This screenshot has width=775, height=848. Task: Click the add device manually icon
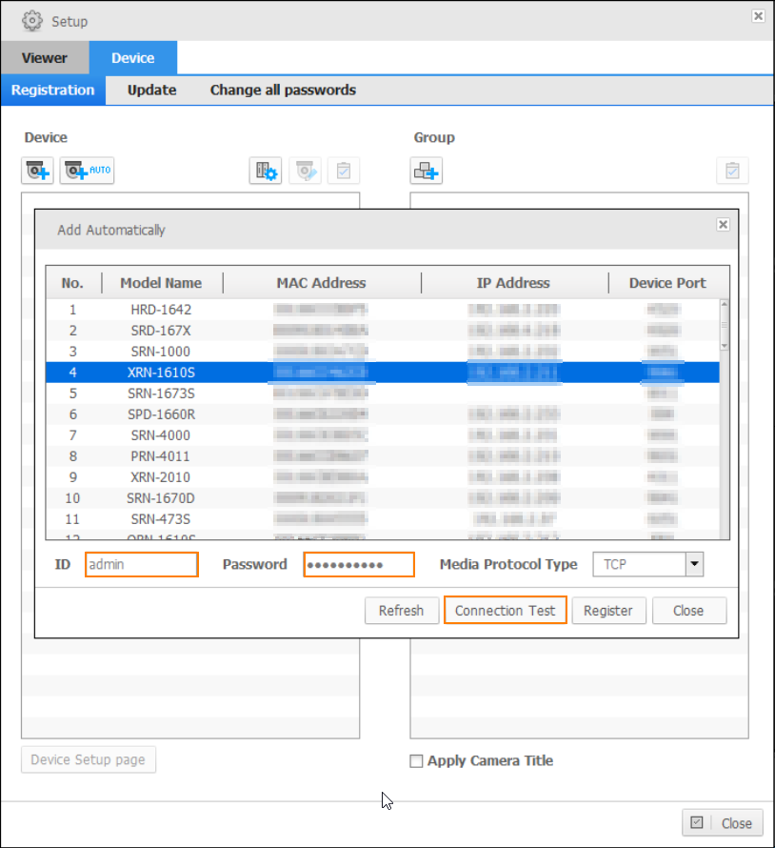coord(37,171)
